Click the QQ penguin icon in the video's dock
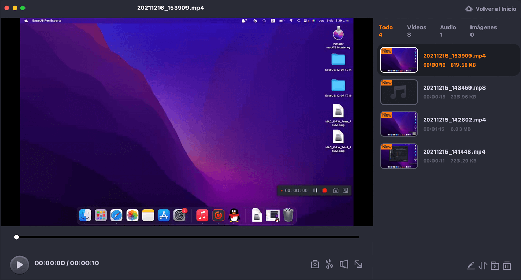521x280 pixels. click(x=234, y=215)
